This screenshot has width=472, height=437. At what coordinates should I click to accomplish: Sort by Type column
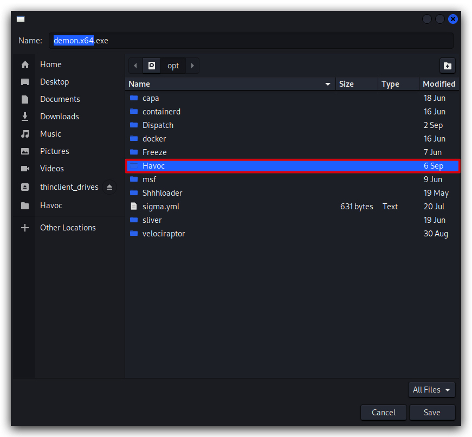398,84
